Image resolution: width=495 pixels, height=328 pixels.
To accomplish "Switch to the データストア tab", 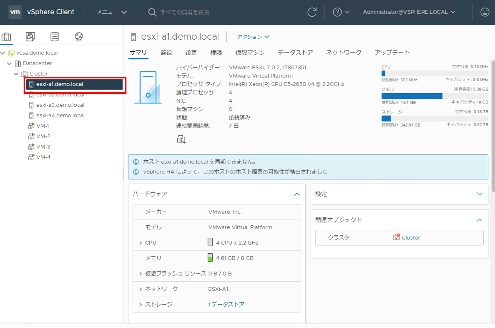I will pos(295,52).
